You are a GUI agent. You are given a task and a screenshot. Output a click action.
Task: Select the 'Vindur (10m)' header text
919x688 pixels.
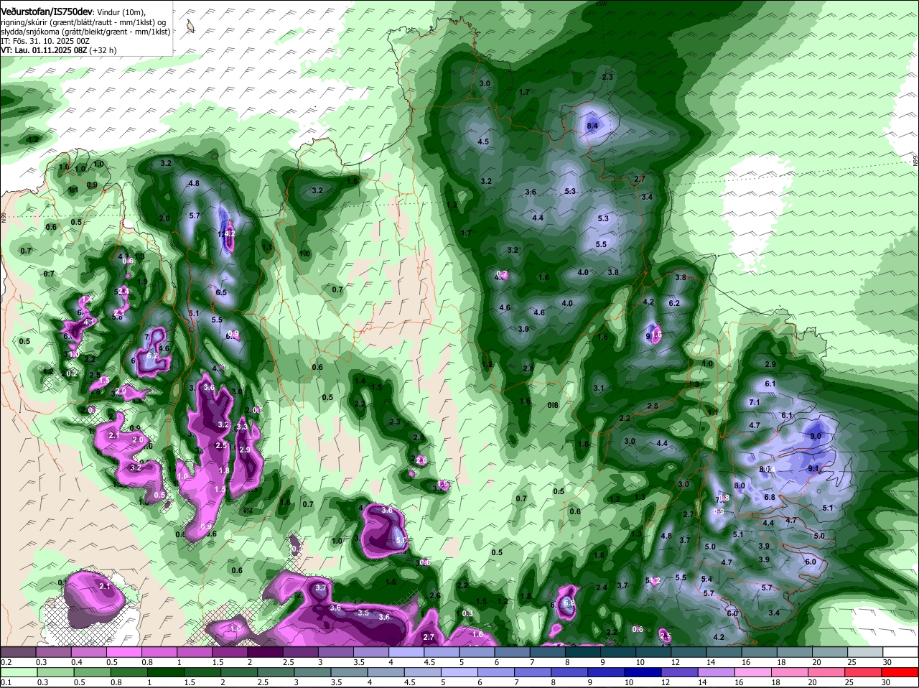click(121, 13)
